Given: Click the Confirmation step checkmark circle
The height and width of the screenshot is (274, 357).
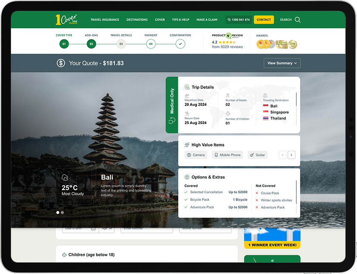Looking at the screenshot, I should point(180,44).
